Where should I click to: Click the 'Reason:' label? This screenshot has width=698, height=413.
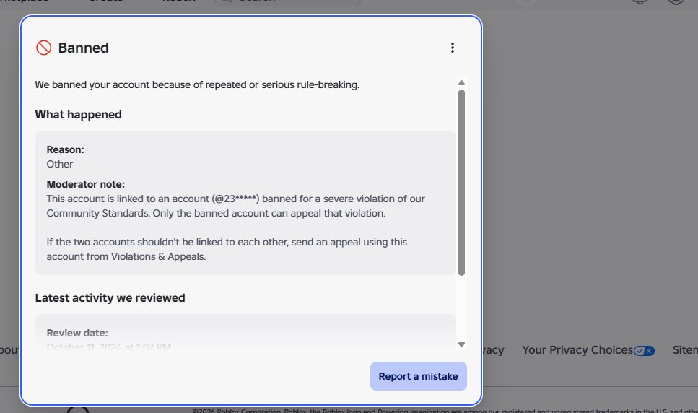[x=66, y=149]
